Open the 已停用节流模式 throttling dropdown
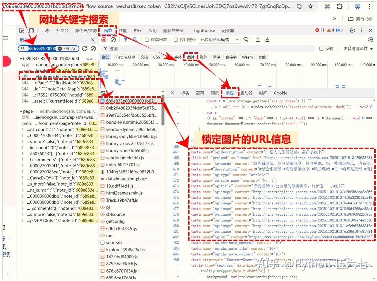Viewport: 377px width, 281px height. pos(219,40)
